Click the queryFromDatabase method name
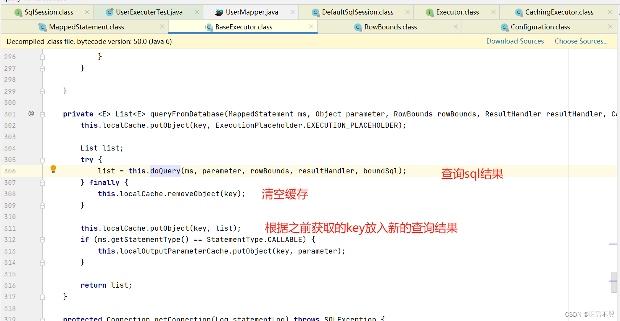 (187, 114)
